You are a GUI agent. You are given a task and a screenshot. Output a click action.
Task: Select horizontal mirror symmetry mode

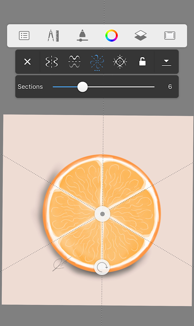[x=74, y=62]
